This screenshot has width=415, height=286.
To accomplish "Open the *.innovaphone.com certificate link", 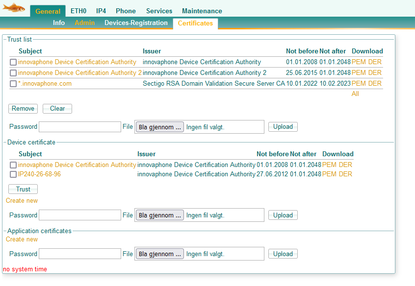I will [x=45, y=84].
